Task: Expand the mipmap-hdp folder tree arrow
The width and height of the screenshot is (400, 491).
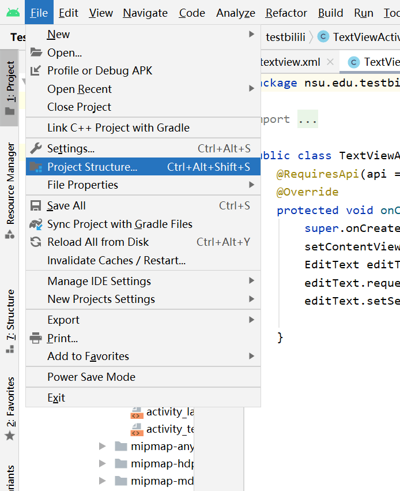Action: pyautogui.click(x=102, y=463)
